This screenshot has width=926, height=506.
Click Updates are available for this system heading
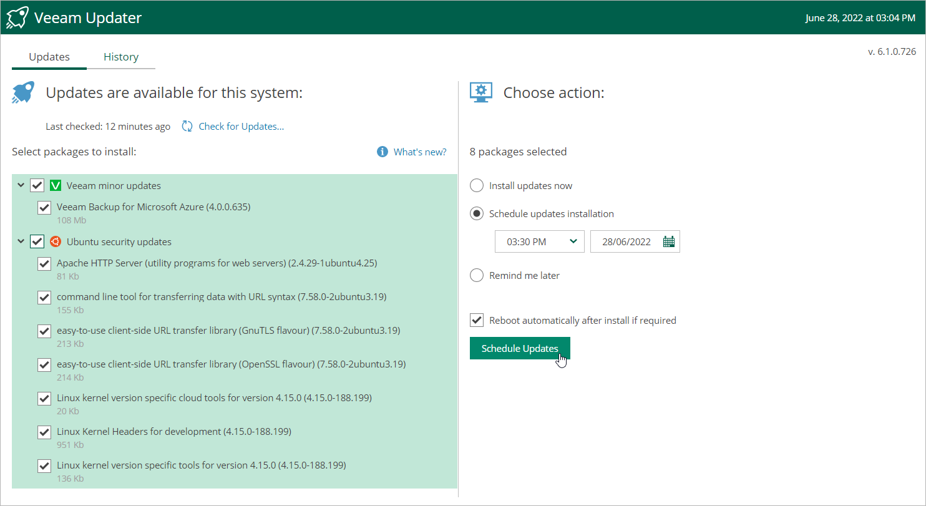click(174, 93)
